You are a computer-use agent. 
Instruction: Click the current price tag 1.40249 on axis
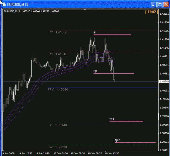164,82
